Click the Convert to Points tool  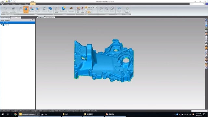(127, 10)
